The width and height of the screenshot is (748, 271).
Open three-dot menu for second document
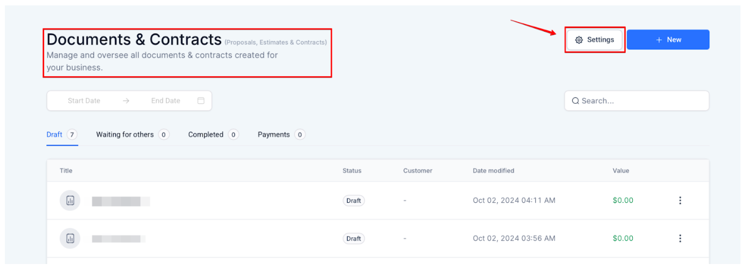tap(680, 238)
